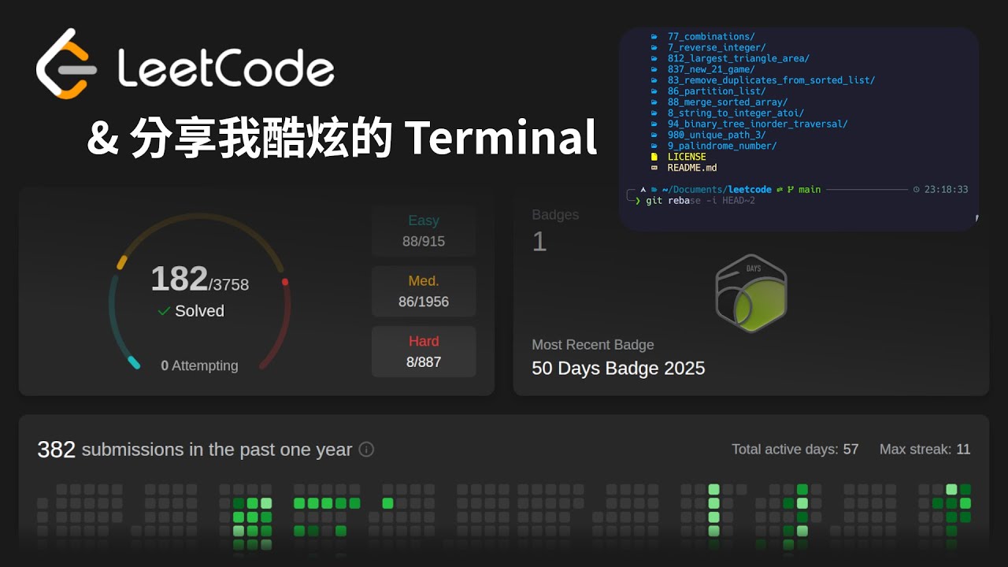This screenshot has height=567, width=1008.
Task: Click '382 submissions in the past one year'
Action: [x=195, y=450]
